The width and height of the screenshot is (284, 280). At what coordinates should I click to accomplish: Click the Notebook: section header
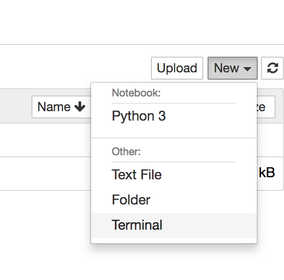[x=136, y=93]
